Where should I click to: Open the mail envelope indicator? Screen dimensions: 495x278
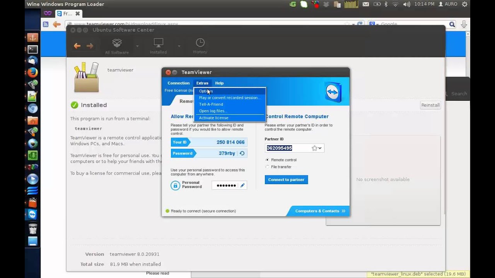[x=365, y=4]
